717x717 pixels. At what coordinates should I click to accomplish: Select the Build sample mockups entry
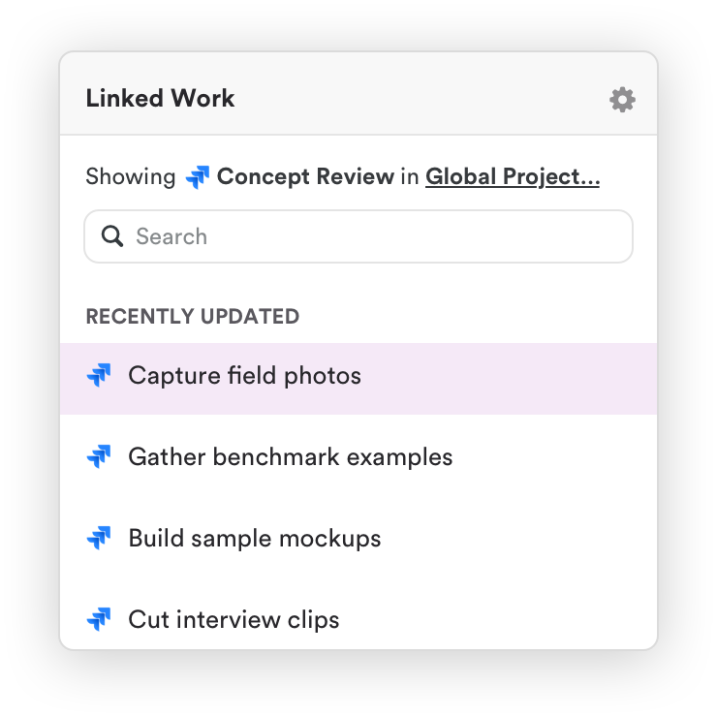click(254, 539)
